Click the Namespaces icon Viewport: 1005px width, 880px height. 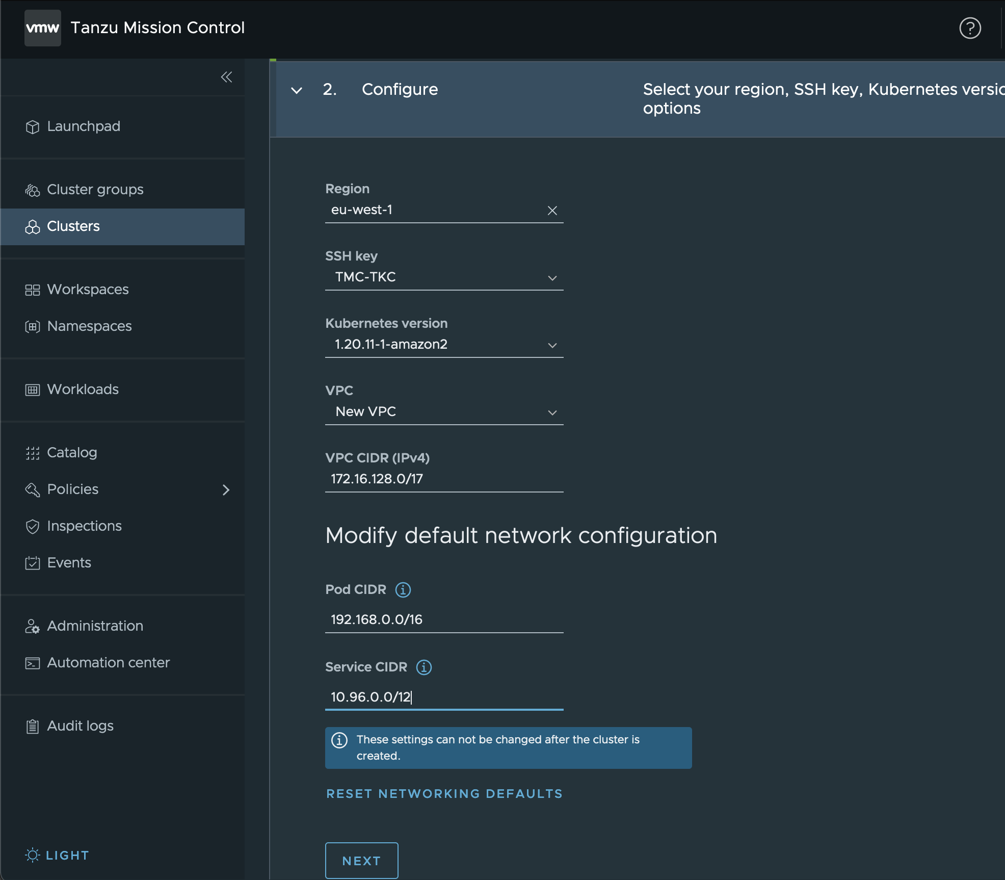click(x=33, y=326)
